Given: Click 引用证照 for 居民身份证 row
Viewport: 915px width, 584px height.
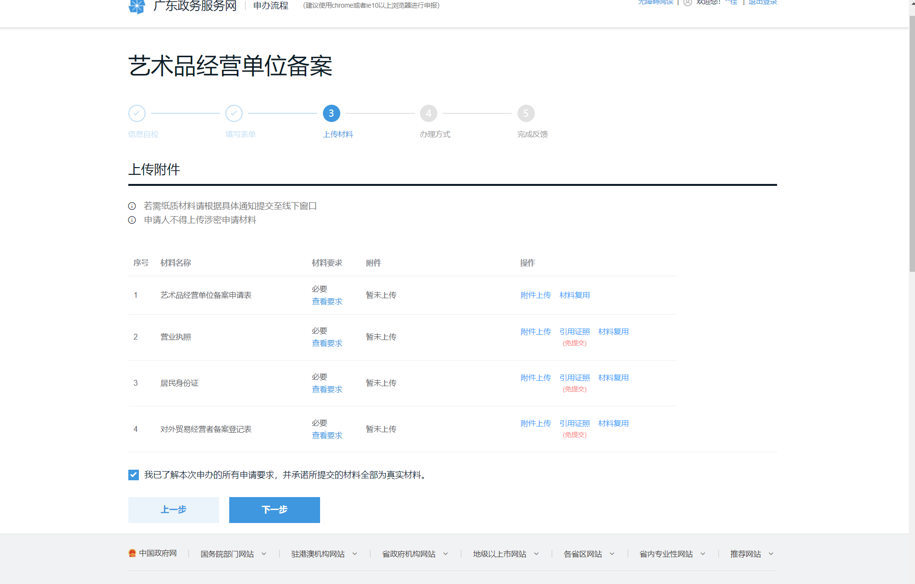Looking at the screenshot, I should click(574, 377).
